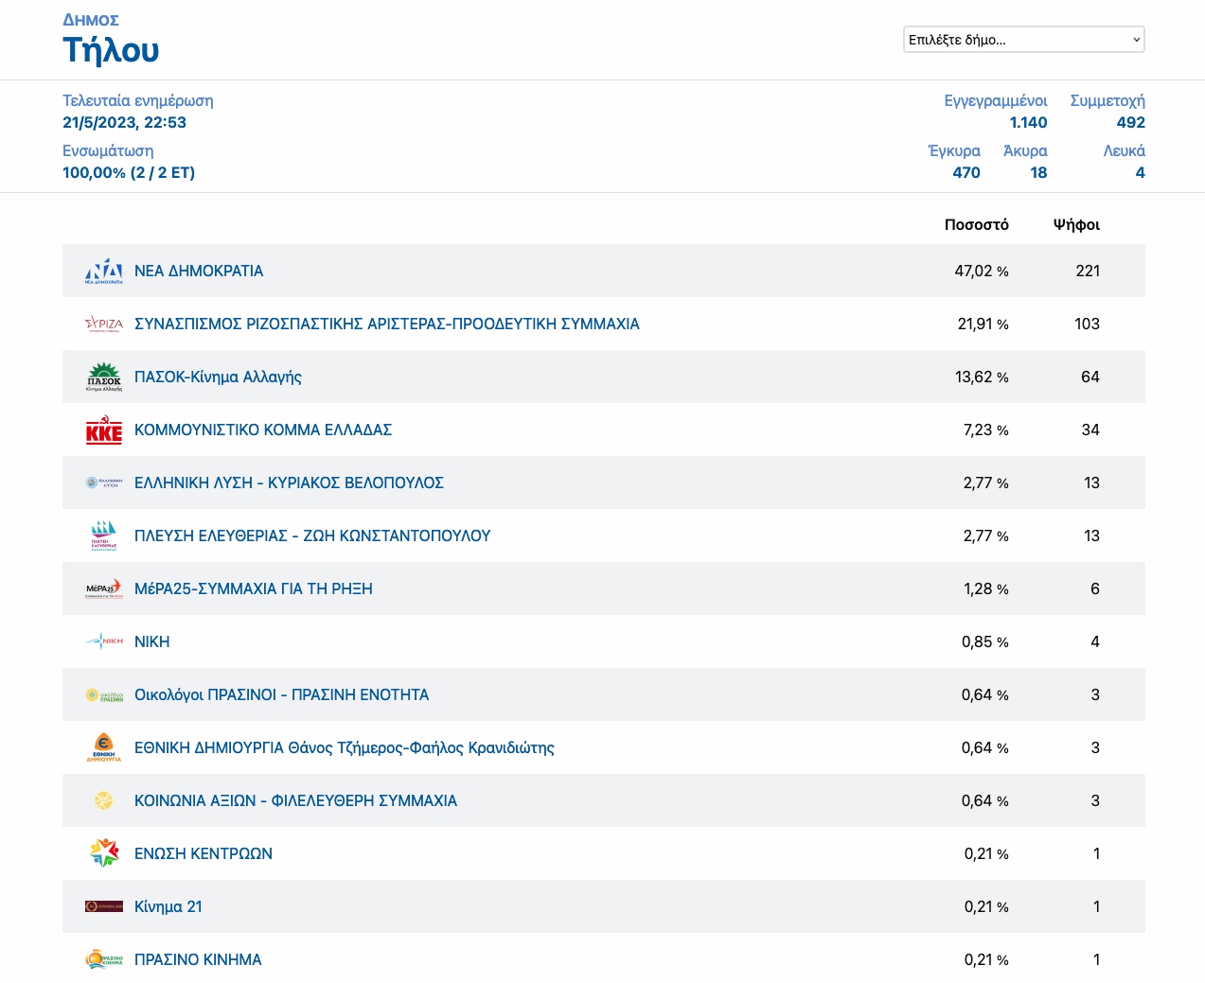Open the ΝΙΚΗ party name link

tap(152, 641)
